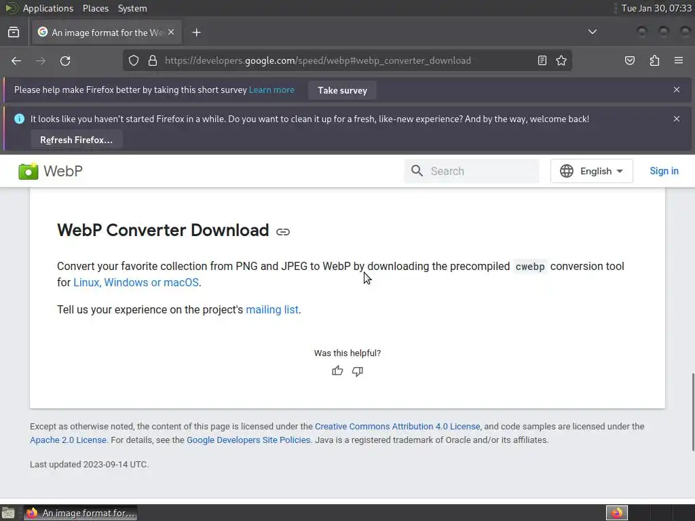Click the Refresh Firefox button

76,140
